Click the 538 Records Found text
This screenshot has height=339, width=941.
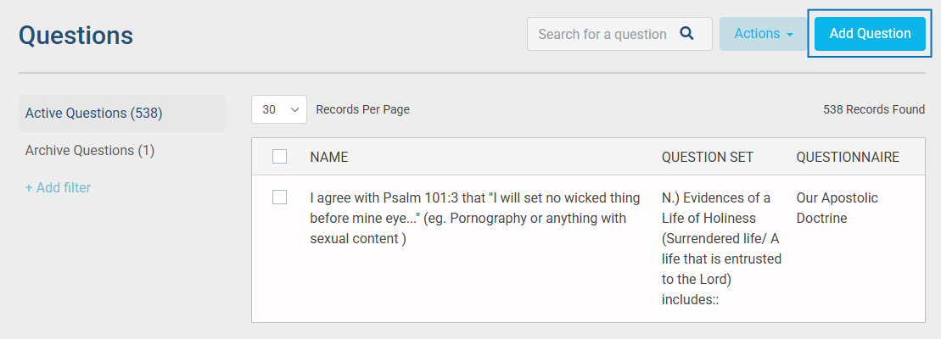click(x=874, y=109)
